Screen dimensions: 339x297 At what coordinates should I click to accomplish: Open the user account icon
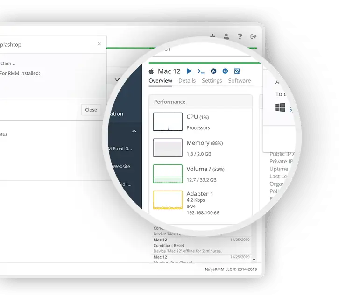(226, 36)
